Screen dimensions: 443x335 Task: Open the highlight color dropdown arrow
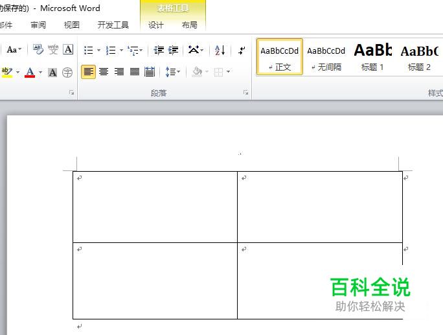click(x=17, y=72)
